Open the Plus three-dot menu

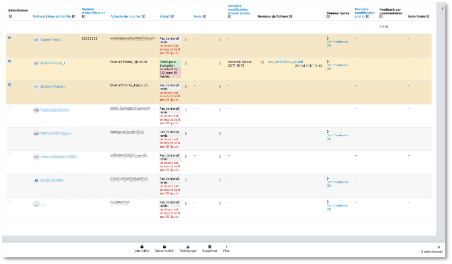tap(226, 246)
